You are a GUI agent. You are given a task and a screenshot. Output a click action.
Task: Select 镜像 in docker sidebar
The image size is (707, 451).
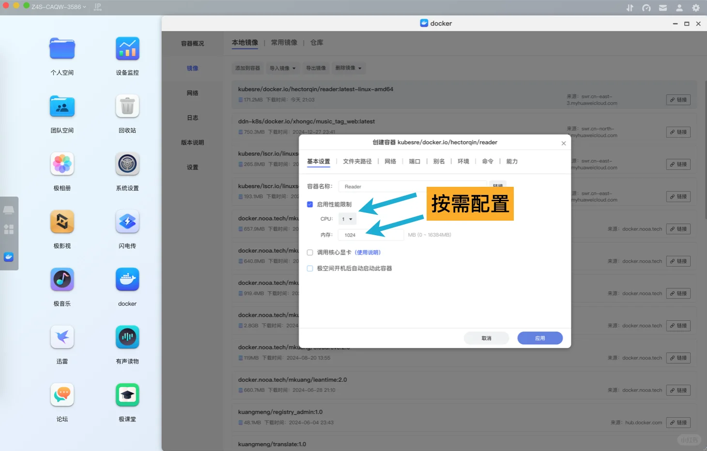pyautogui.click(x=192, y=68)
